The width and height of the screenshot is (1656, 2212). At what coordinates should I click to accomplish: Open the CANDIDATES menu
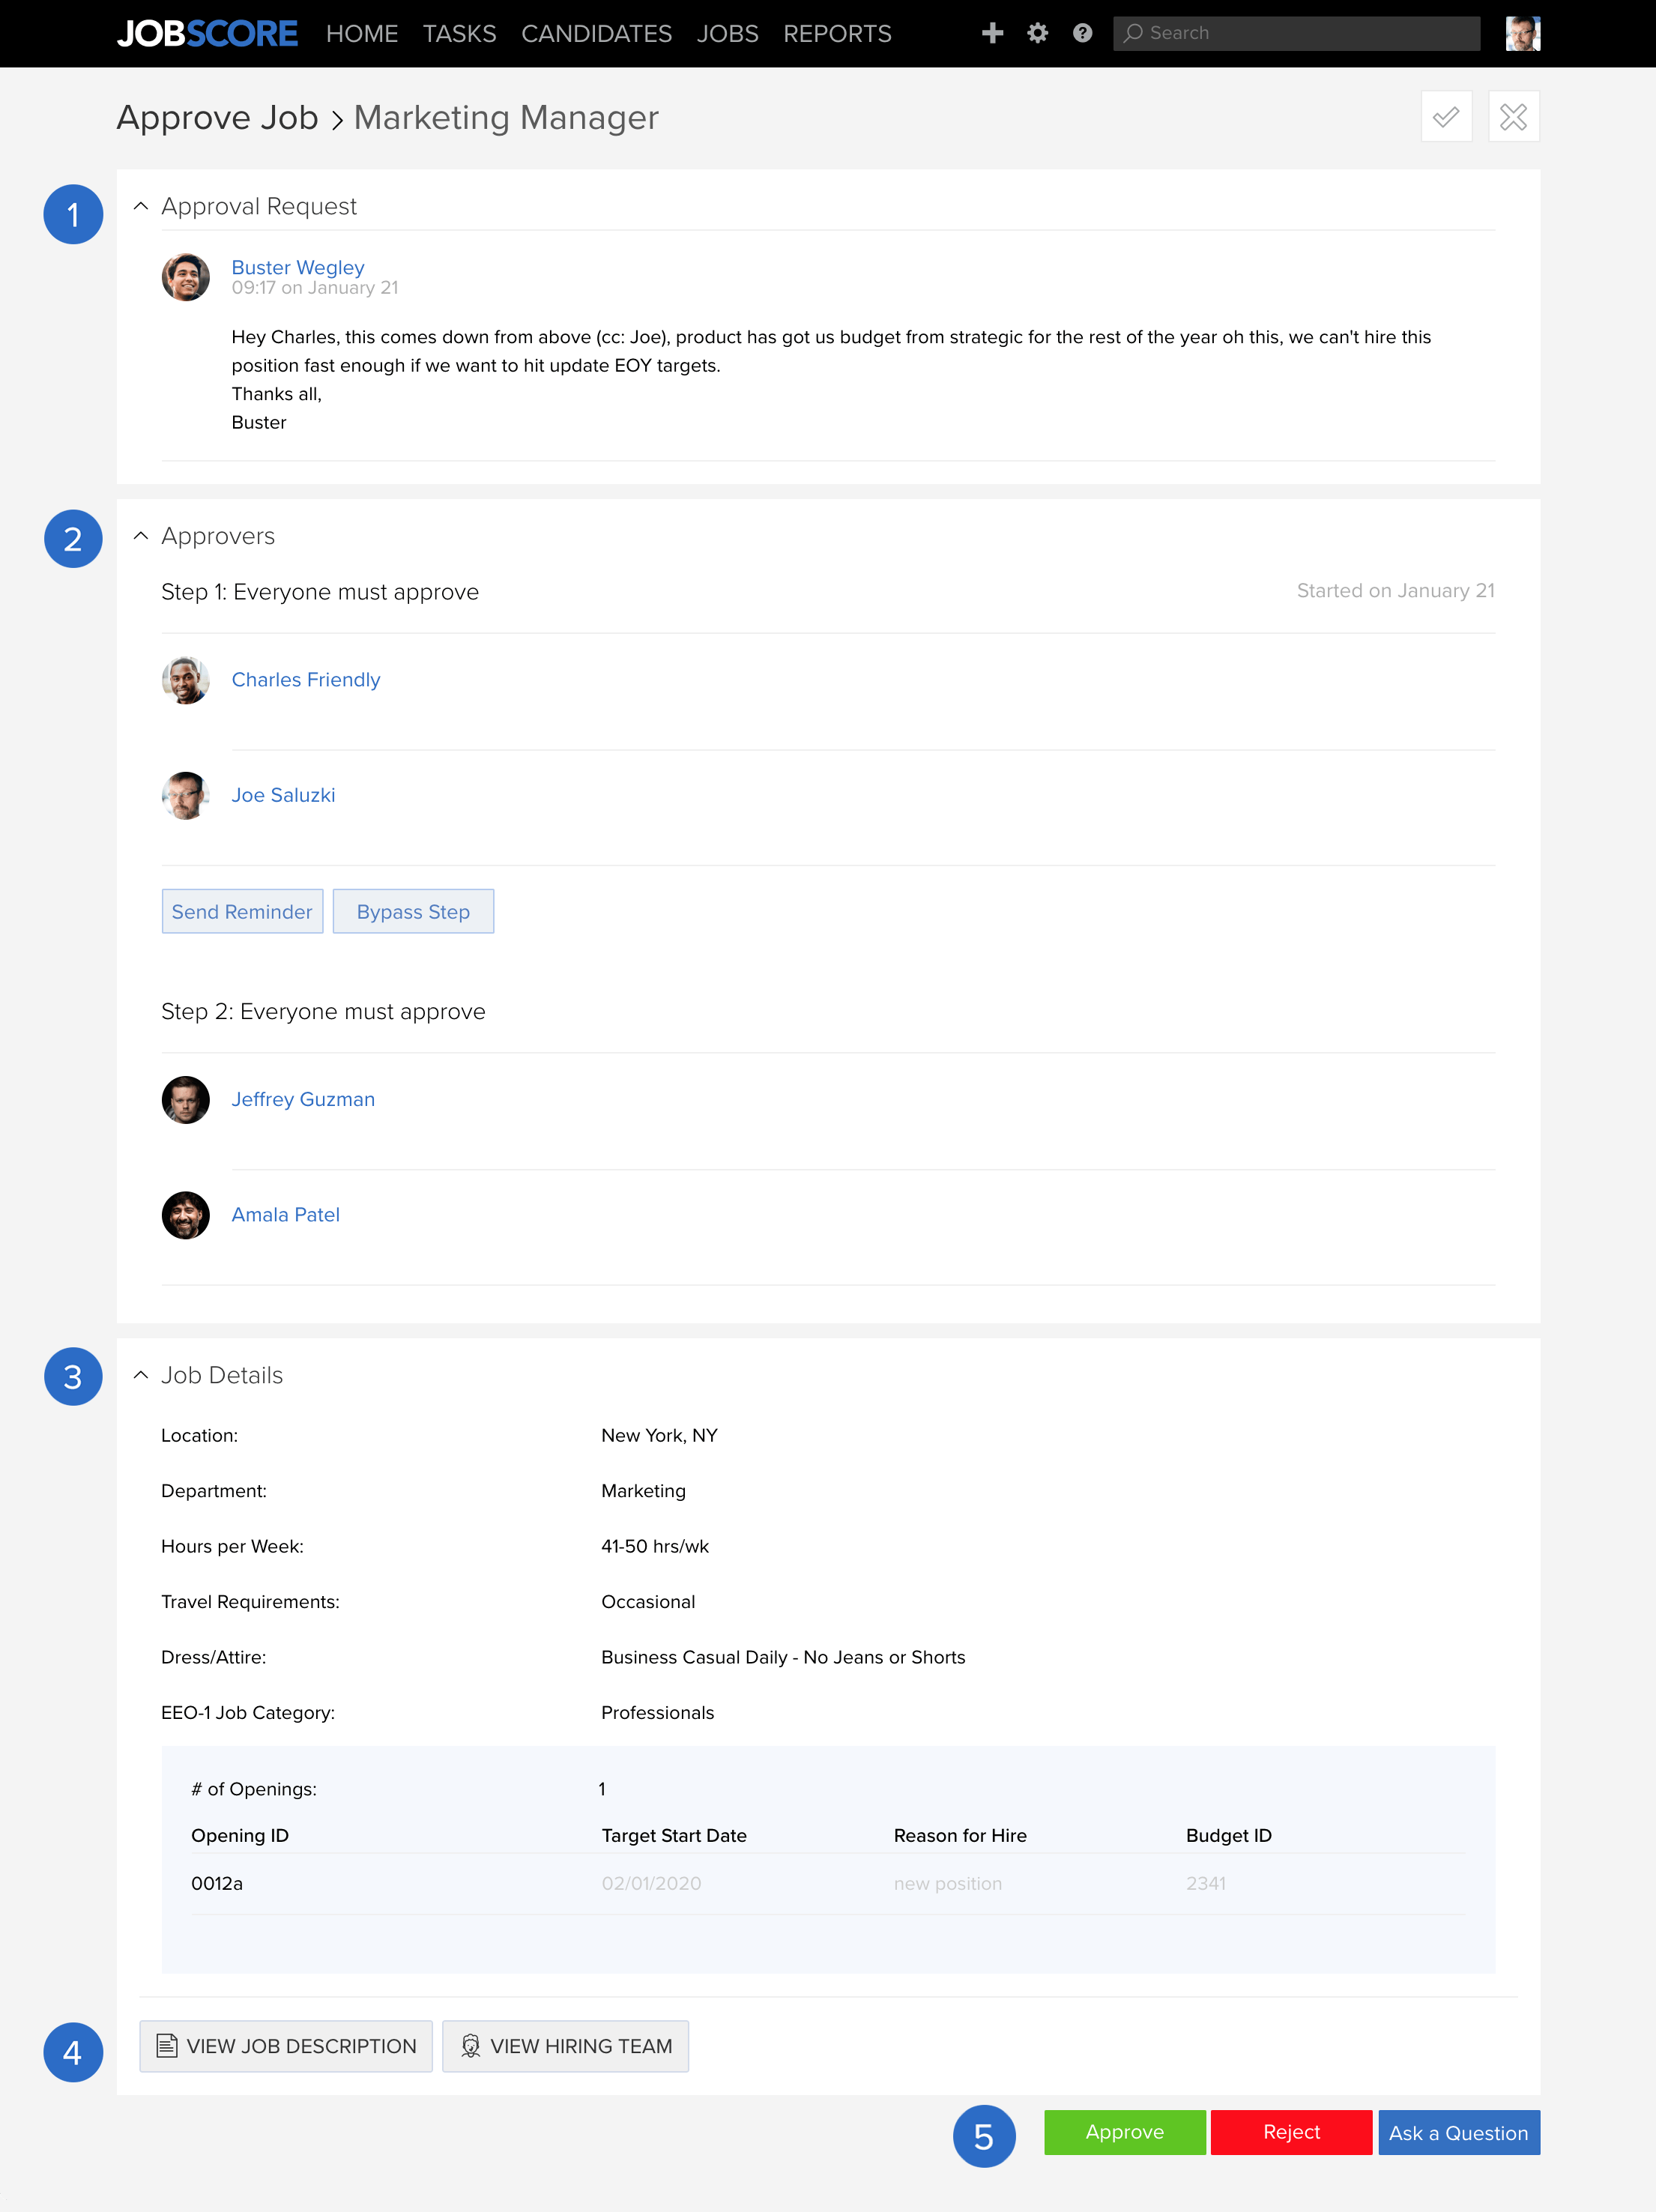(596, 34)
